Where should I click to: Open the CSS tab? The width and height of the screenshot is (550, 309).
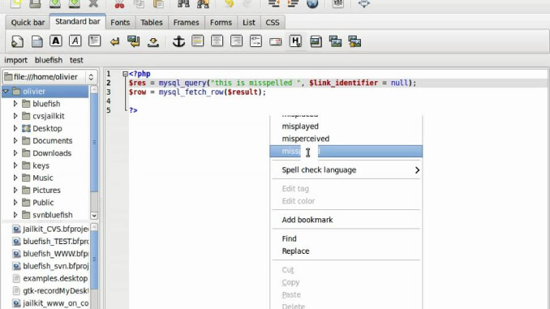click(x=273, y=23)
